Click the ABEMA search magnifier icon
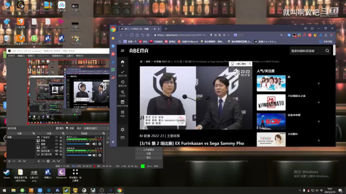346x194 pixels. (x=327, y=51)
